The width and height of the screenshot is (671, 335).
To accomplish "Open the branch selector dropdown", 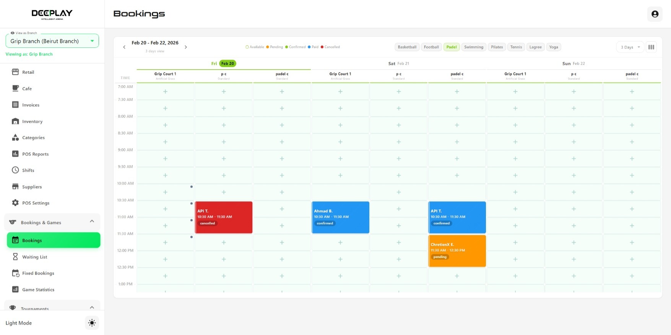I will 52,41.
